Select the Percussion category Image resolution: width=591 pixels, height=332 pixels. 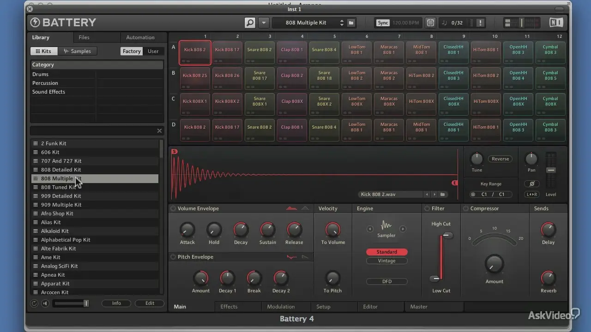point(45,83)
